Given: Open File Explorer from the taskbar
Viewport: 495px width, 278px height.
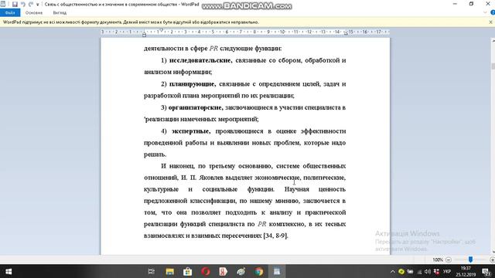Looking at the screenshot, I should tap(170, 271).
